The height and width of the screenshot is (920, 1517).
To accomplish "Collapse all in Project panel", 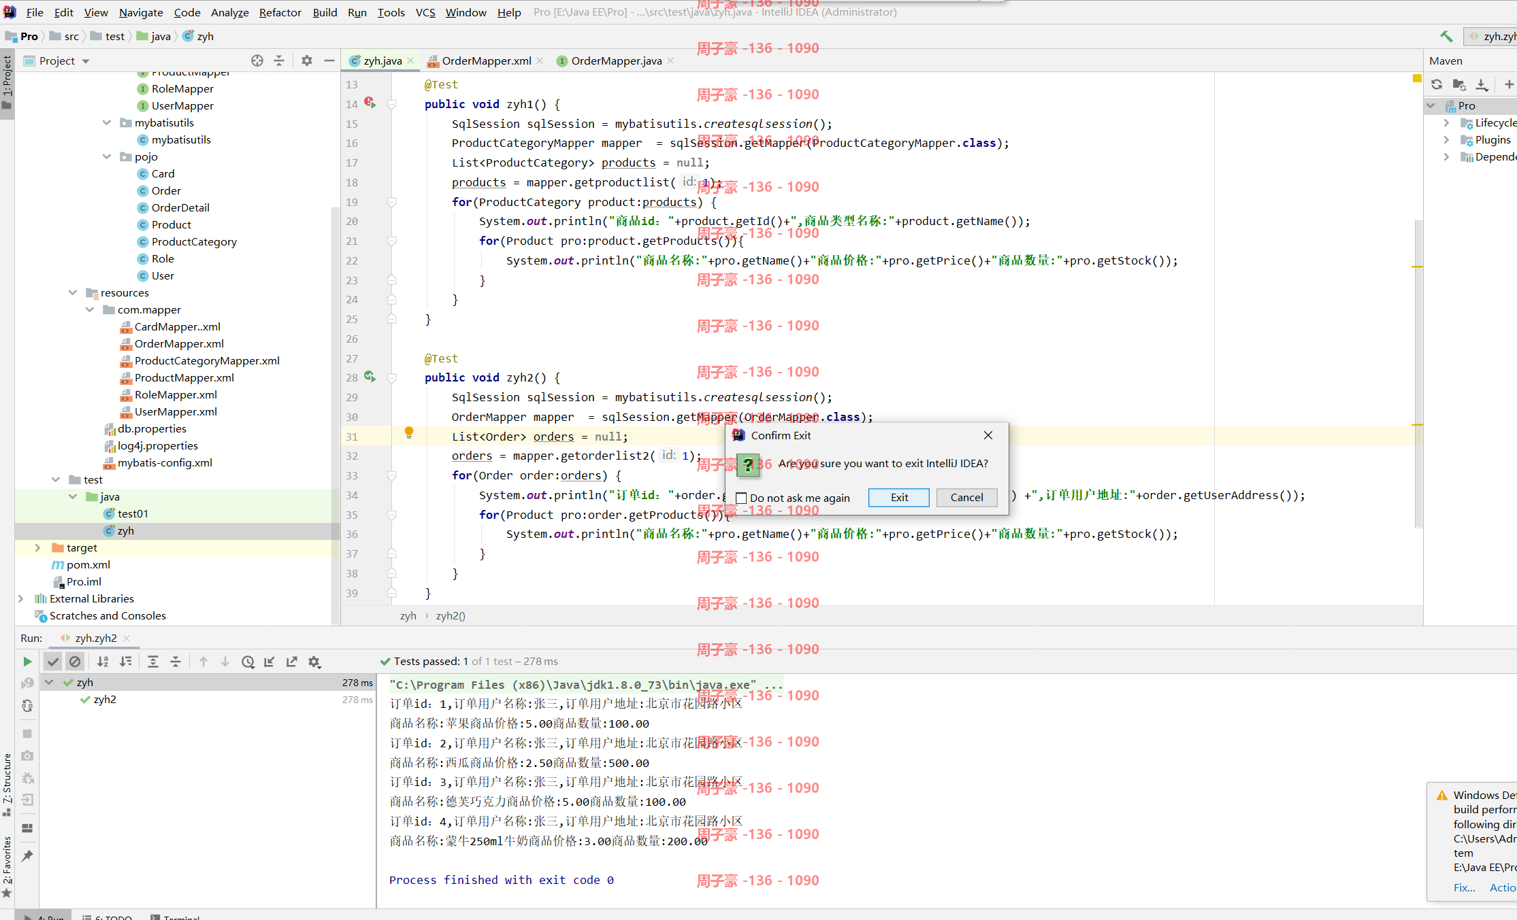I will (x=279, y=61).
